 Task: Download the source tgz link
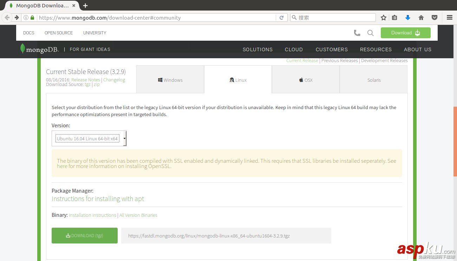[87, 85]
